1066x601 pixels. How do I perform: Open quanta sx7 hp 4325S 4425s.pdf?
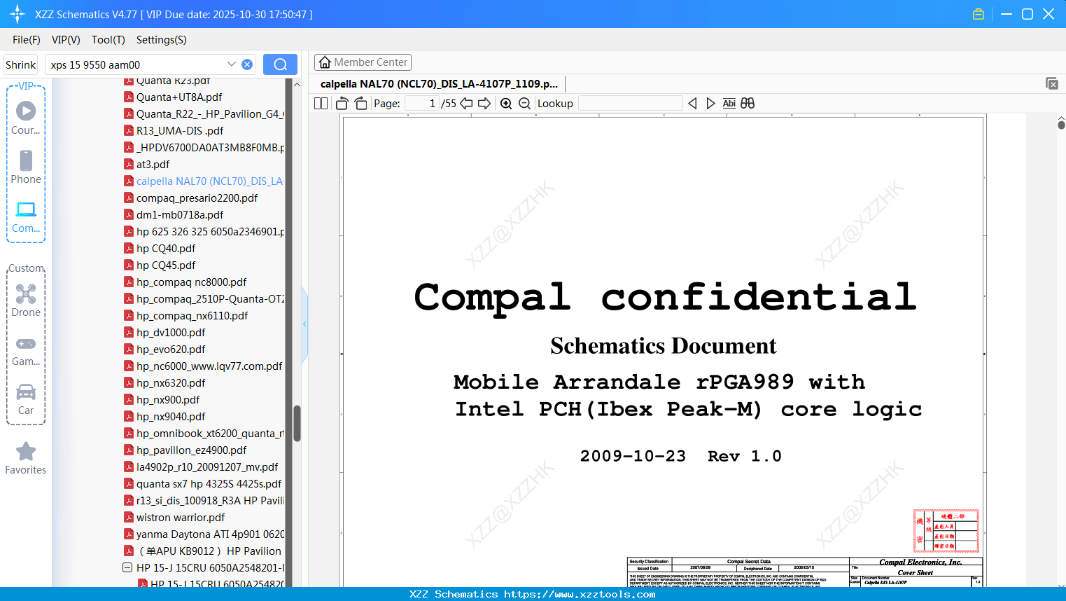point(209,484)
